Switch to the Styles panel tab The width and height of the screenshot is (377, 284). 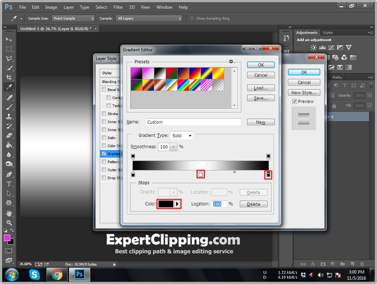328,33
